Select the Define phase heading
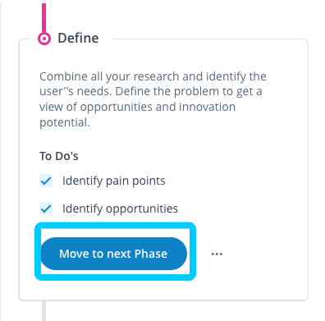Viewport: 325px width, 321px height. [x=78, y=38]
